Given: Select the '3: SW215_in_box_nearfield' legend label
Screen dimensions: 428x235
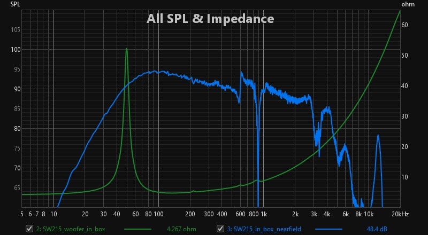Looking at the screenshot, I should 264,229.
